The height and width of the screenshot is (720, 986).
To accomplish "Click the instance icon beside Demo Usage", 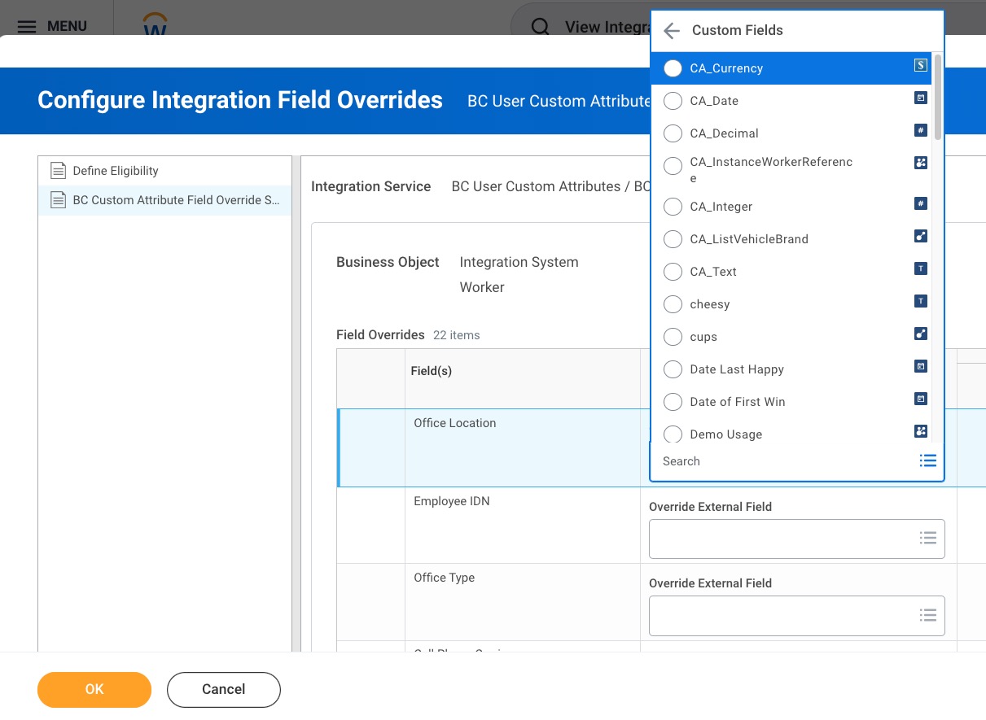I will point(921,432).
